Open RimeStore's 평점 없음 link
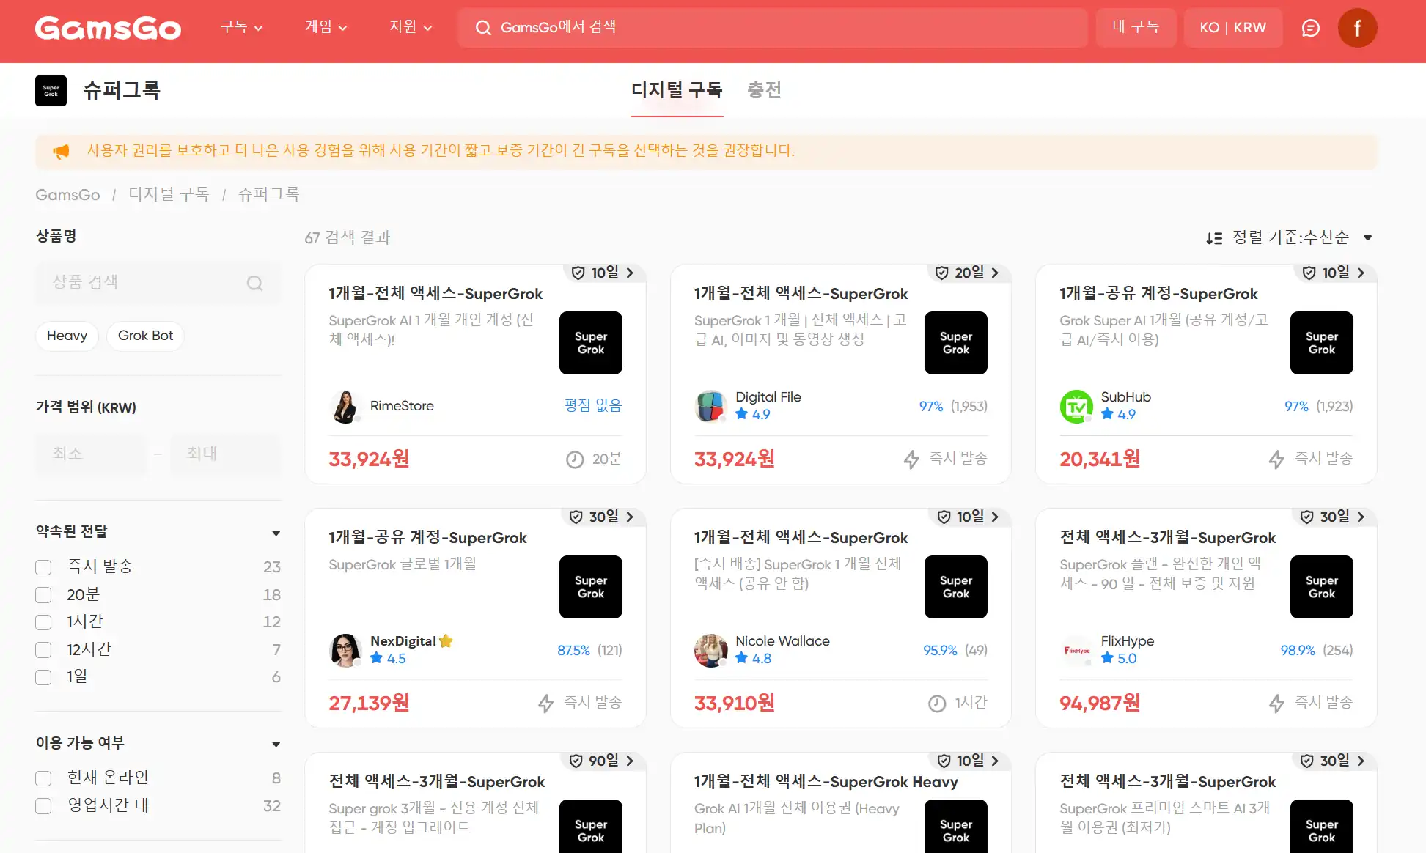 [593, 406]
